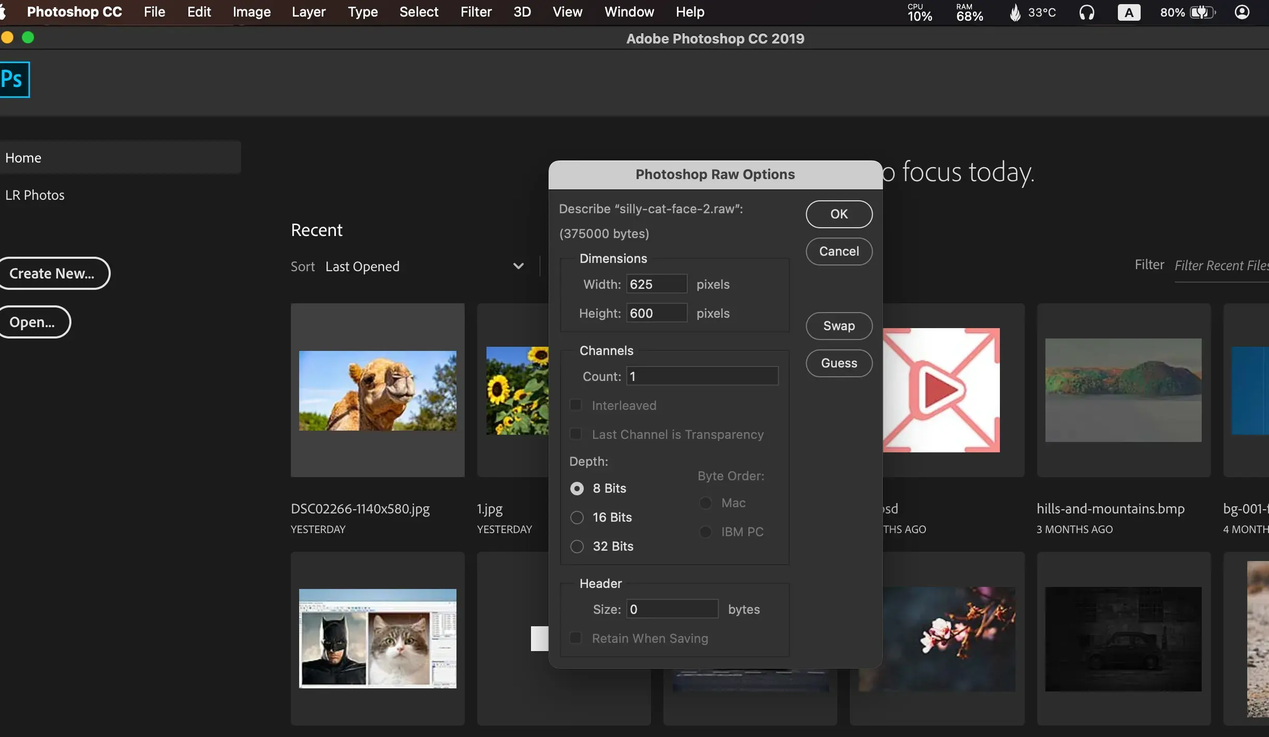The width and height of the screenshot is (1269, 737).
Task: Click the Filter Recent Files field
Action: [1221, 266]
